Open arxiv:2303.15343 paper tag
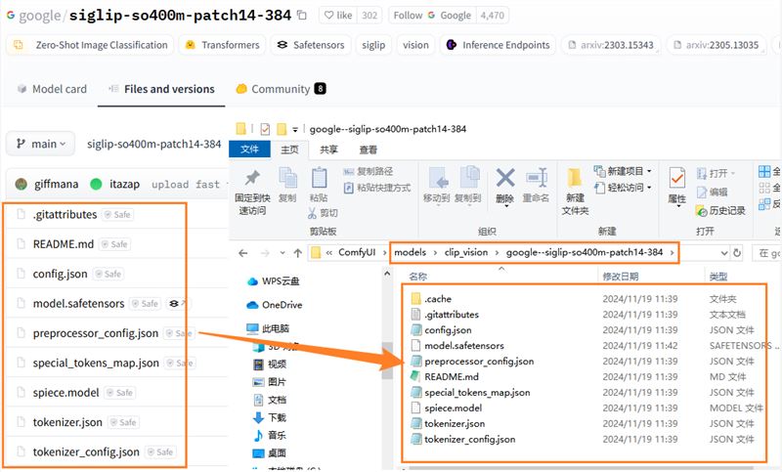 point(610,45)
